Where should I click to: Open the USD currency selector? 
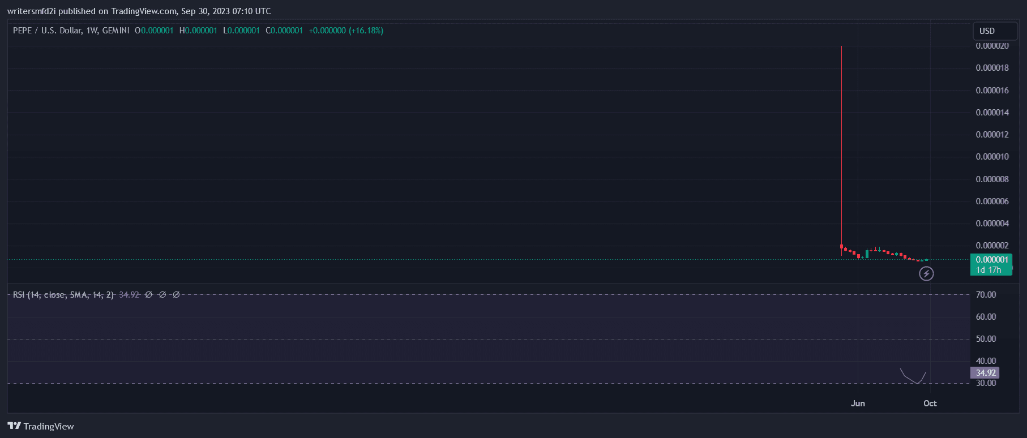click(994, 31)
